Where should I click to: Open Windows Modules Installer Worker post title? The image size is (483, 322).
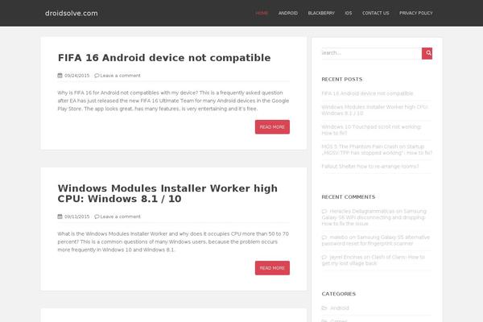pos(167,193)
